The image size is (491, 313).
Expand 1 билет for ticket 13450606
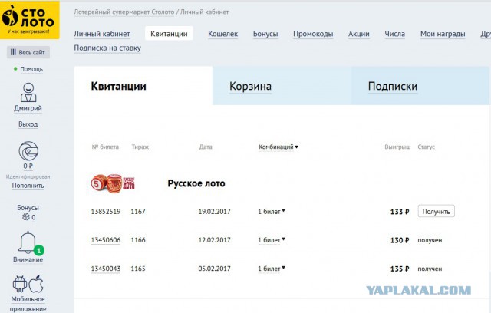272,240
